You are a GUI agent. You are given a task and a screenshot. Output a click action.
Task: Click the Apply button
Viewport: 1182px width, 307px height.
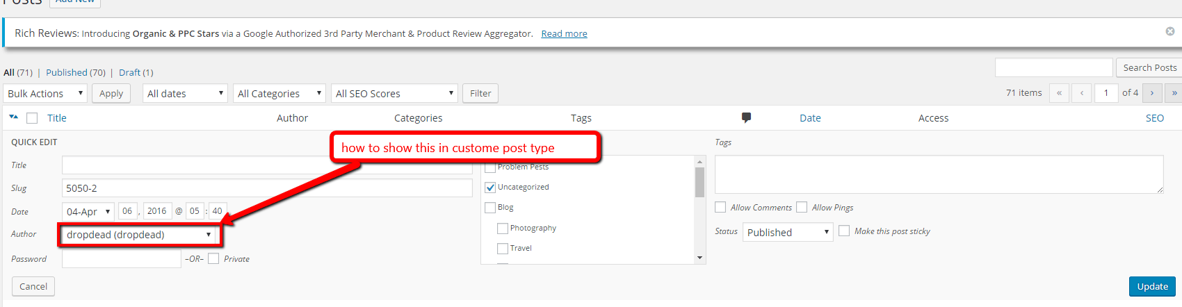(111, 93)
